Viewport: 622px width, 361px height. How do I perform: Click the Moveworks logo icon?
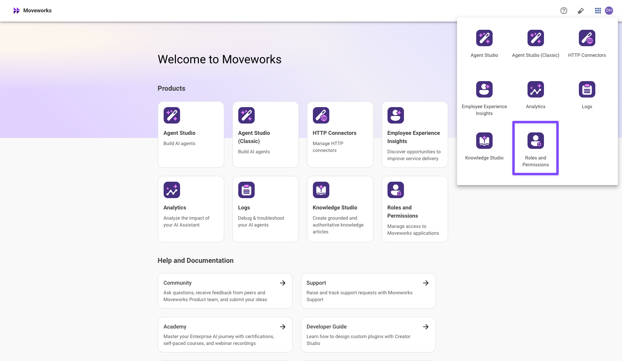(x=16, y=11)
